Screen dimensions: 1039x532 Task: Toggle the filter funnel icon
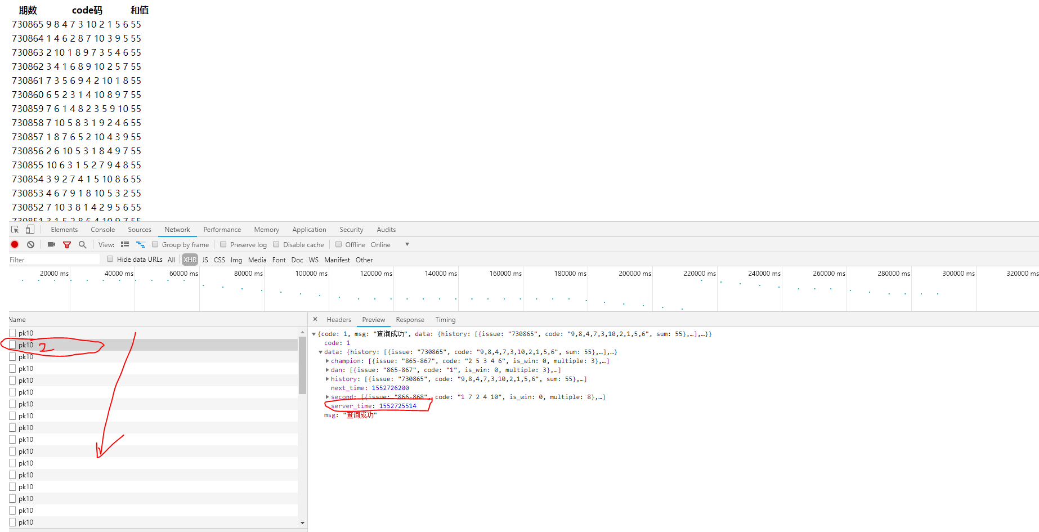pyautogui.click(x=67, y=244)
